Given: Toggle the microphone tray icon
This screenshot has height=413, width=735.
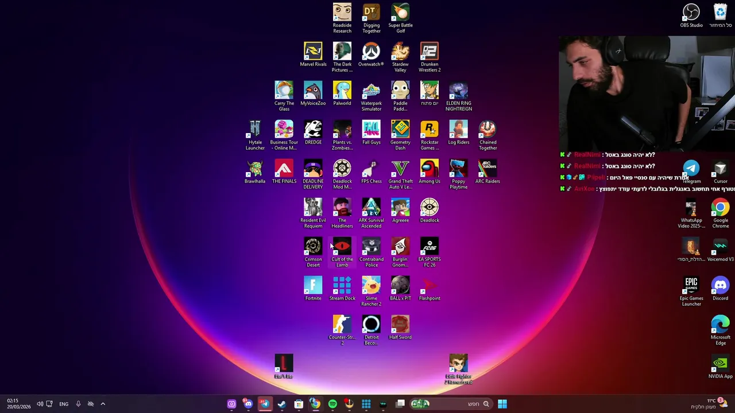Looking at the screenshot, I should pyautogui.click(x=78, y=404).
